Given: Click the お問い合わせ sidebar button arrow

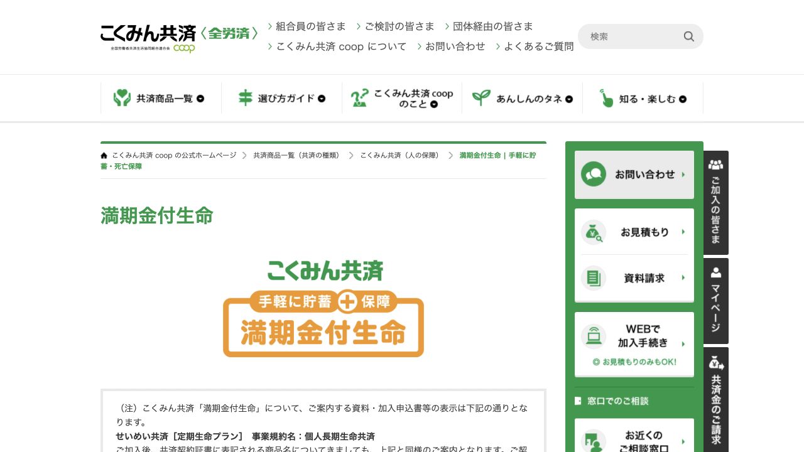Looking at the screenshot, I should tap(683, 175).
